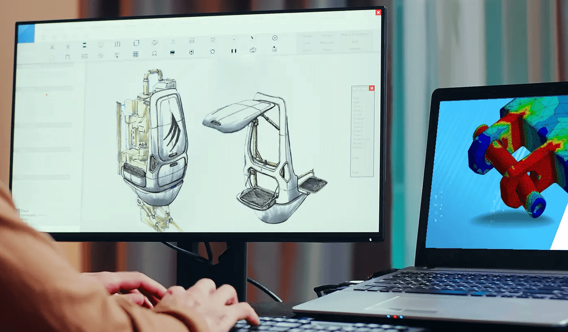
Task: Click the three horizontal lines icon
Action: click(x=84, y=56)
